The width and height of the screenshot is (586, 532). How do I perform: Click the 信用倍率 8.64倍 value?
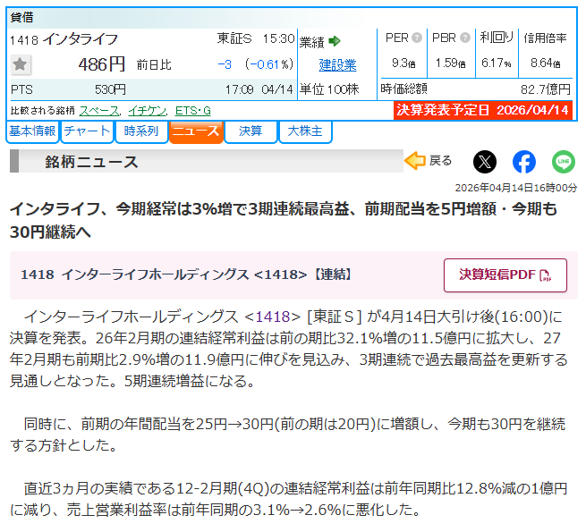(546, 63)
